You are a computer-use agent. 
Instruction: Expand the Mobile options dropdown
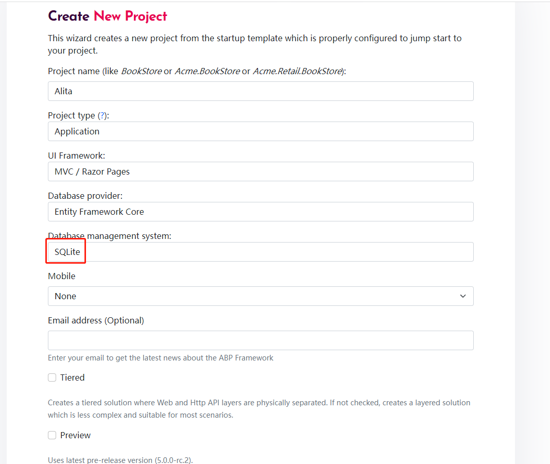coord(261,296)
